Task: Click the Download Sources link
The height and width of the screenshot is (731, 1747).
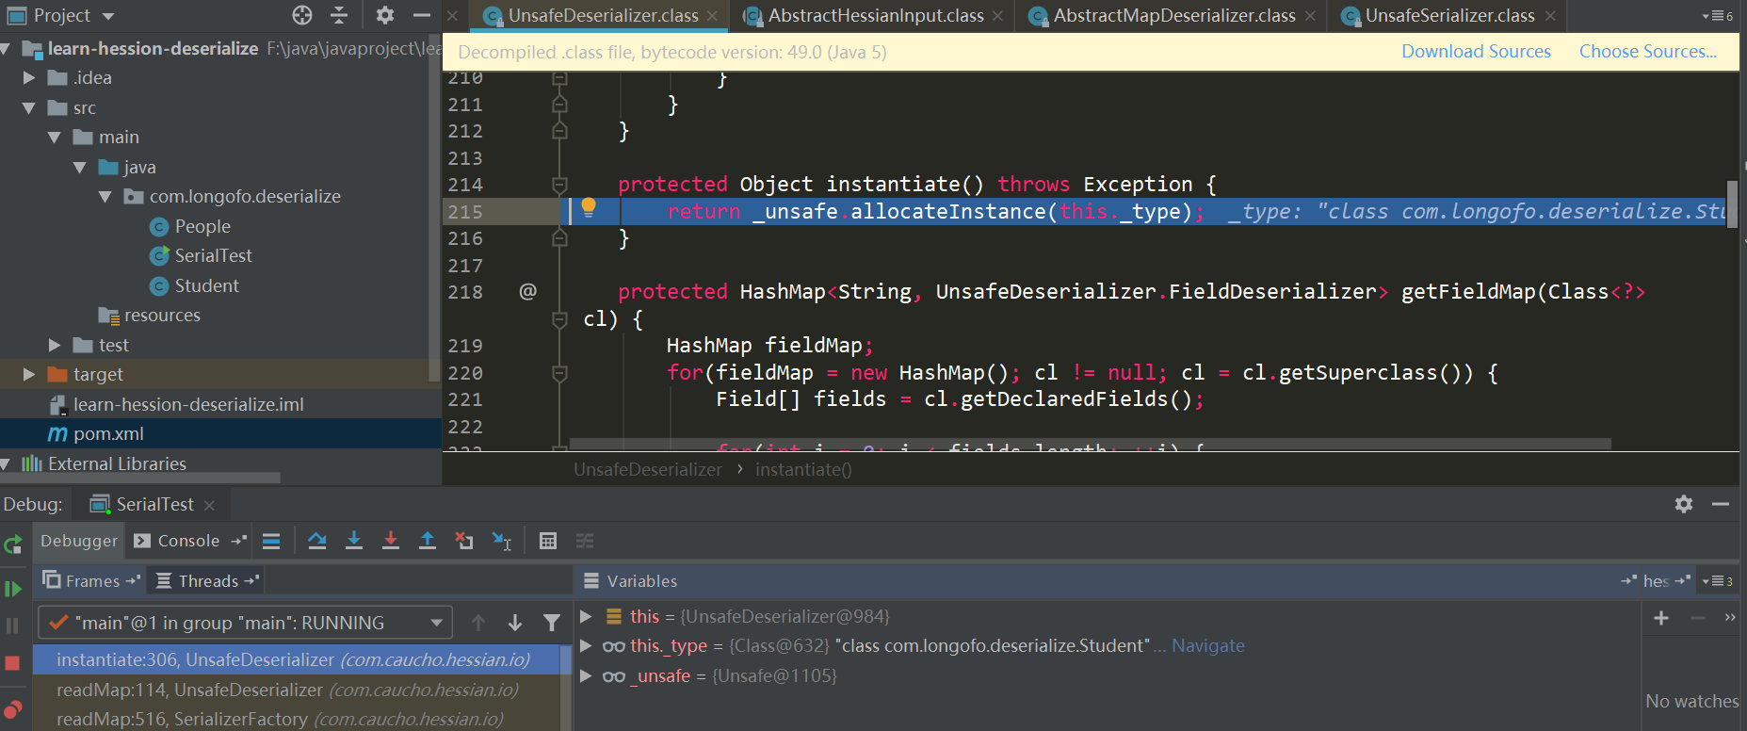Action: point(1476,52)
